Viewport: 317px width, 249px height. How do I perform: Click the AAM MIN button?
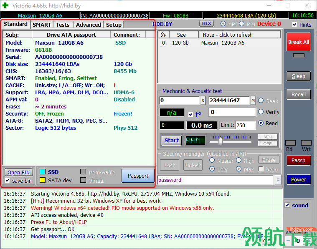[267, 137]
